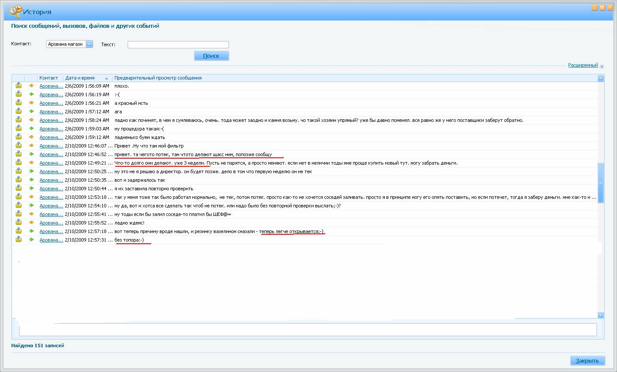This screenshot has height=372, width=617.
Task: Click the vertical scrollbar thumb in message list
Action: (x=600, y=183)
